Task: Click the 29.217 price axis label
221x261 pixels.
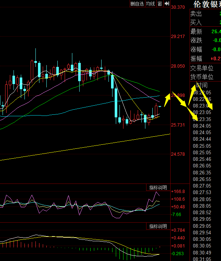Action: coord(178,37)
